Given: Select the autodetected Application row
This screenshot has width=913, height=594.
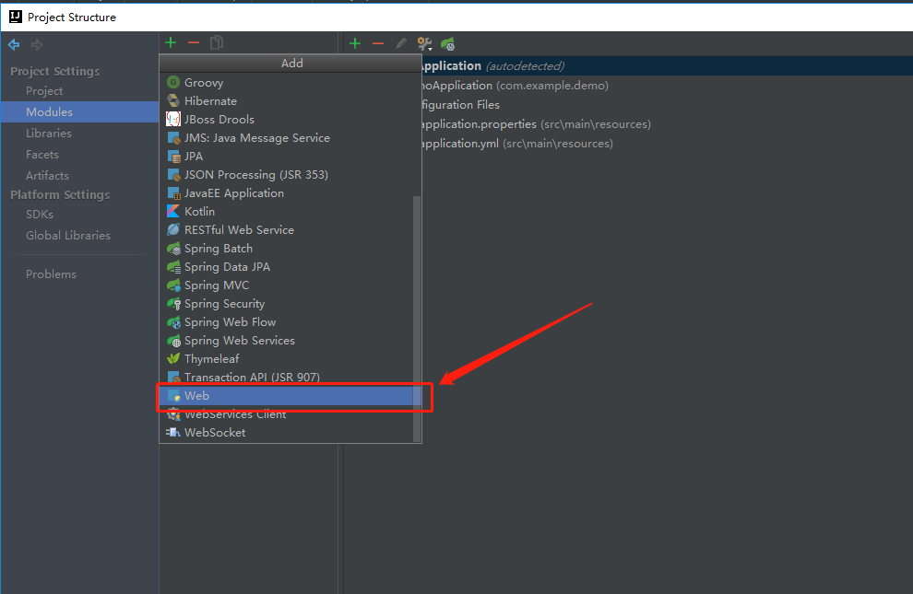Looking at the screenshot, I should [668, 65].
